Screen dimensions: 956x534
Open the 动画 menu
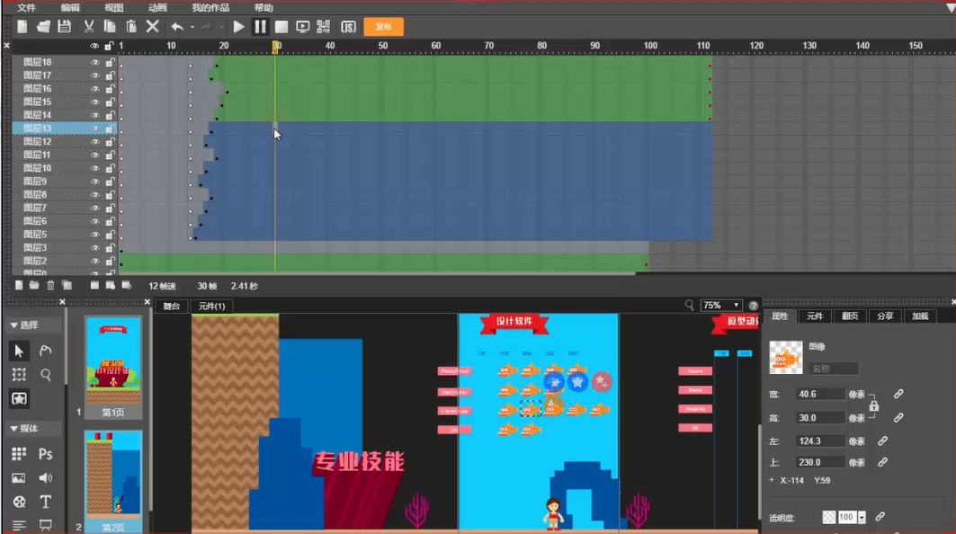tap(158, 8)
